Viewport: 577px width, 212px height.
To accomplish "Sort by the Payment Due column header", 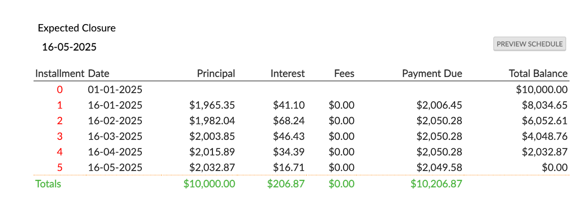I will (432, 73).
